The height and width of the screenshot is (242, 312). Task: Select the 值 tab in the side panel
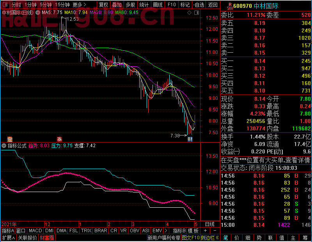tap(282, 238)
